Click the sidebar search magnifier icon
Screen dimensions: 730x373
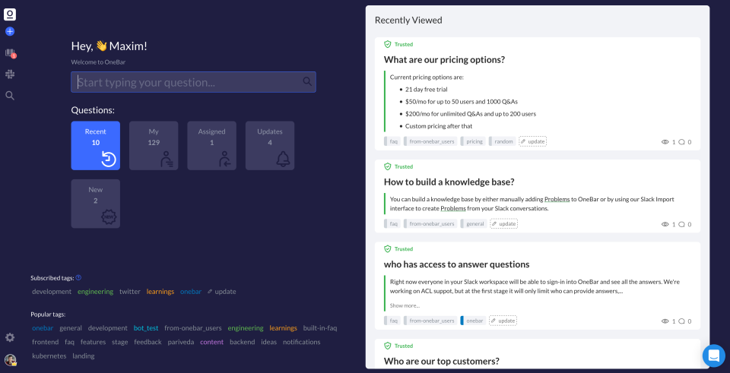(x=10, y=96)
